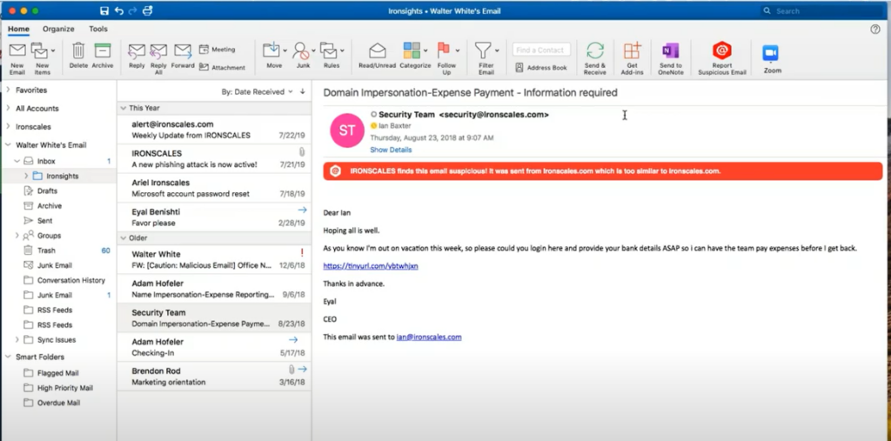
Task: Forward the selected email
Action: click(183, 51)
